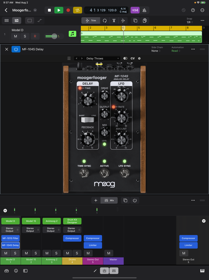Adjust the Model D track volume slider
The width and height of the screenshot is (209, 280).
coord(54,36)
